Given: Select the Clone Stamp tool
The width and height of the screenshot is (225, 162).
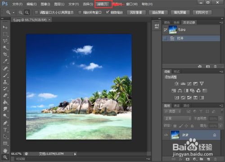Looking at the screenshot, I should point(5,82).
